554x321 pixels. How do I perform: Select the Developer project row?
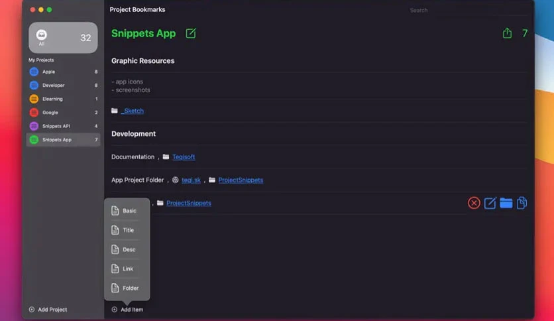pyautogui.click(x=63, y=85)
